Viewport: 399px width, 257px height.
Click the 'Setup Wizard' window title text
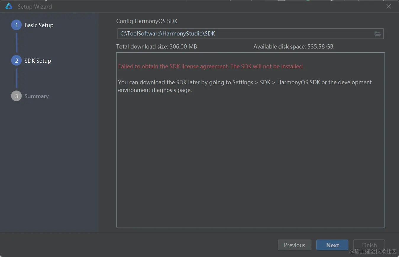click(x=35, y=7)
